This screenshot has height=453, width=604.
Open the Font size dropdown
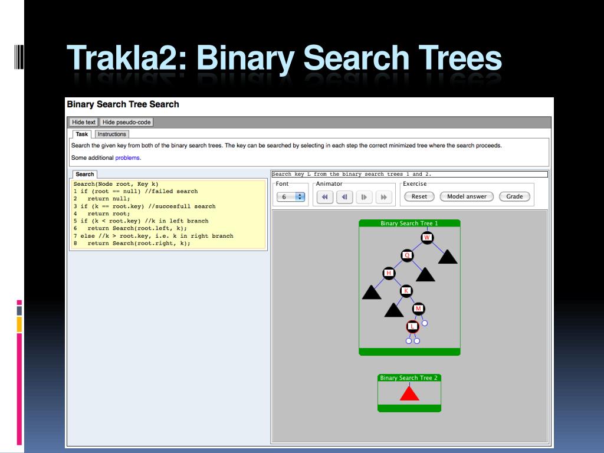[291, 197]
